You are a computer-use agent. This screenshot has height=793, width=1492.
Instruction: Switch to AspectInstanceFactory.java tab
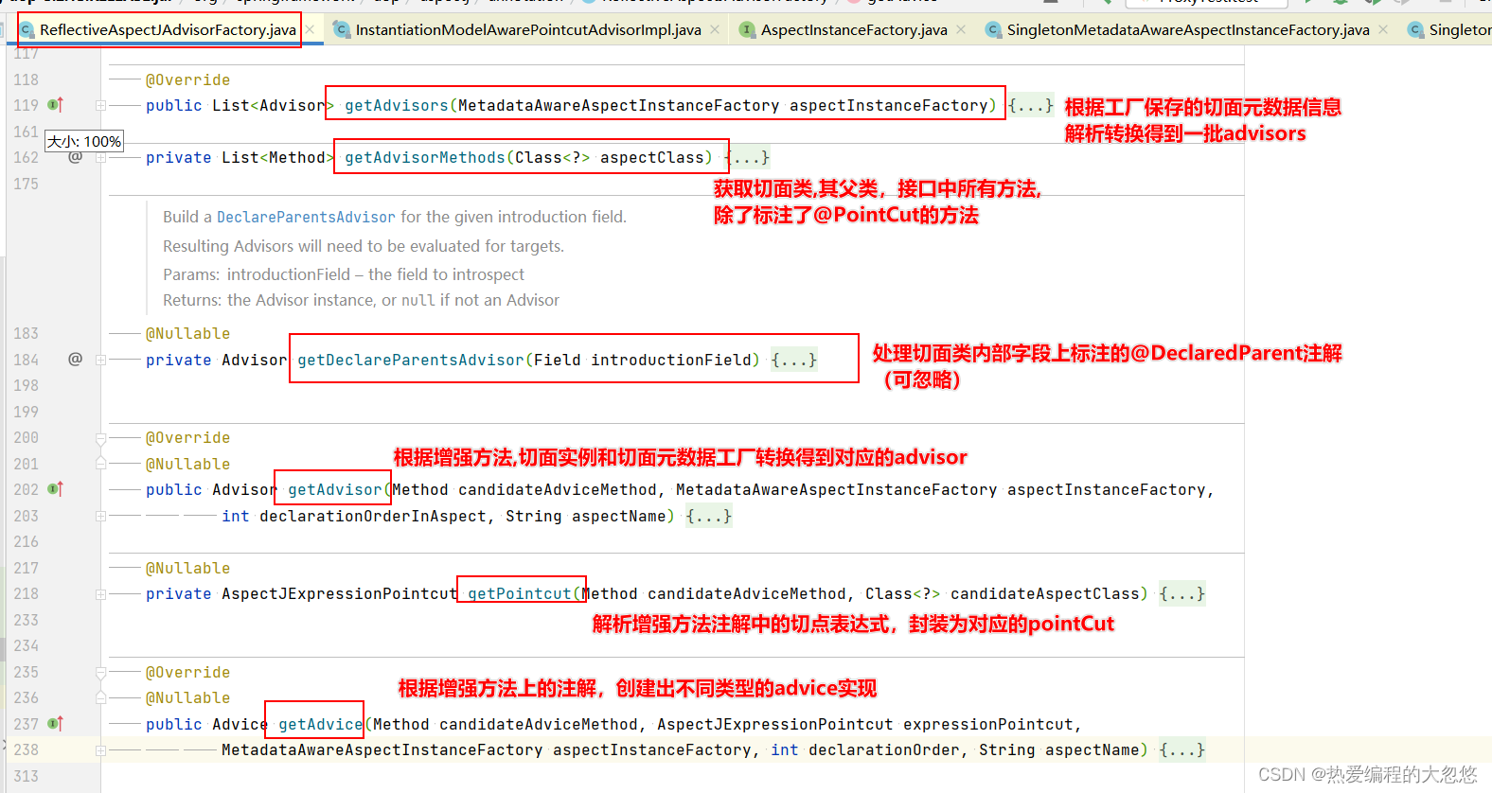point(854,30)
